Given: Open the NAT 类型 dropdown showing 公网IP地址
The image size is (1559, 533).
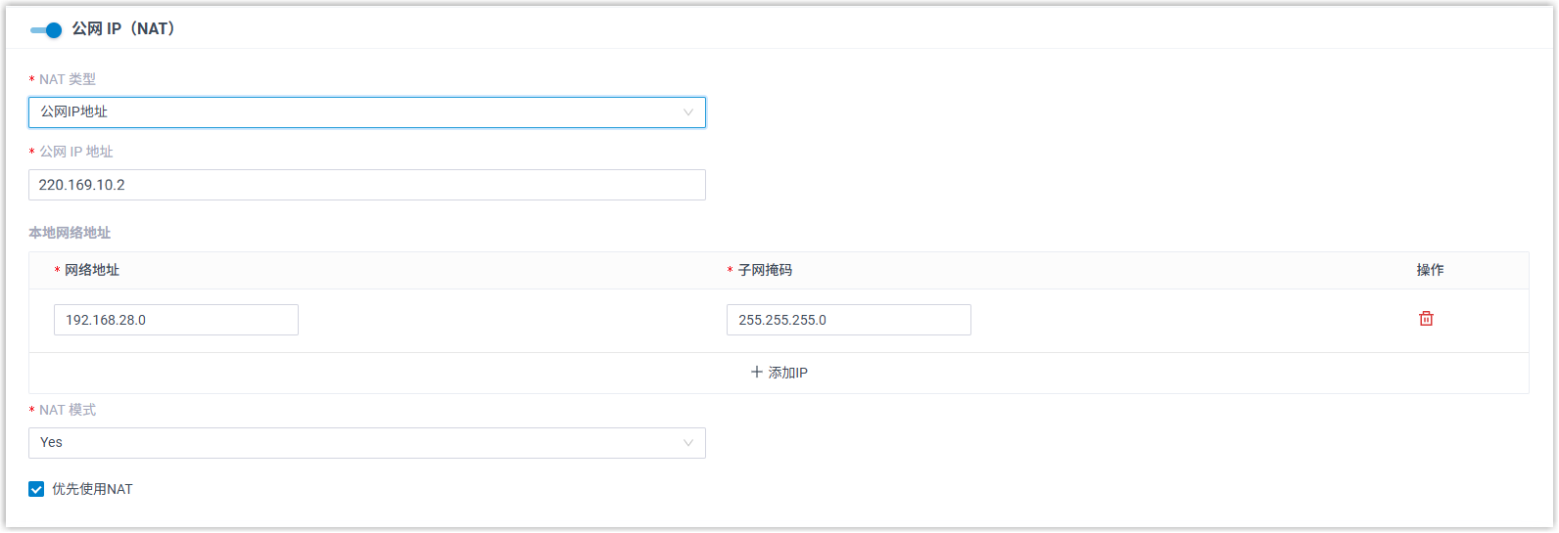Looking at the screenshot, I should coord(353,112).
